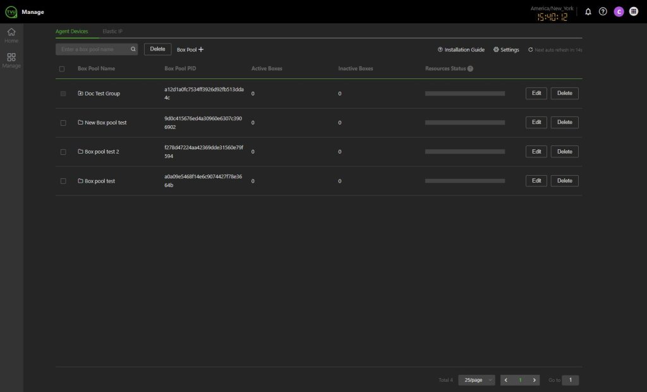This screenshot has width=647, height=392.
Task: Edit the Doc Test Group pool
Action: [x=536, y=94]
